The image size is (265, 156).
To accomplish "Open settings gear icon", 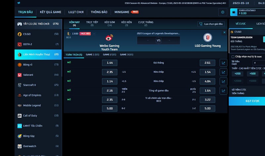I will point(223,12).
